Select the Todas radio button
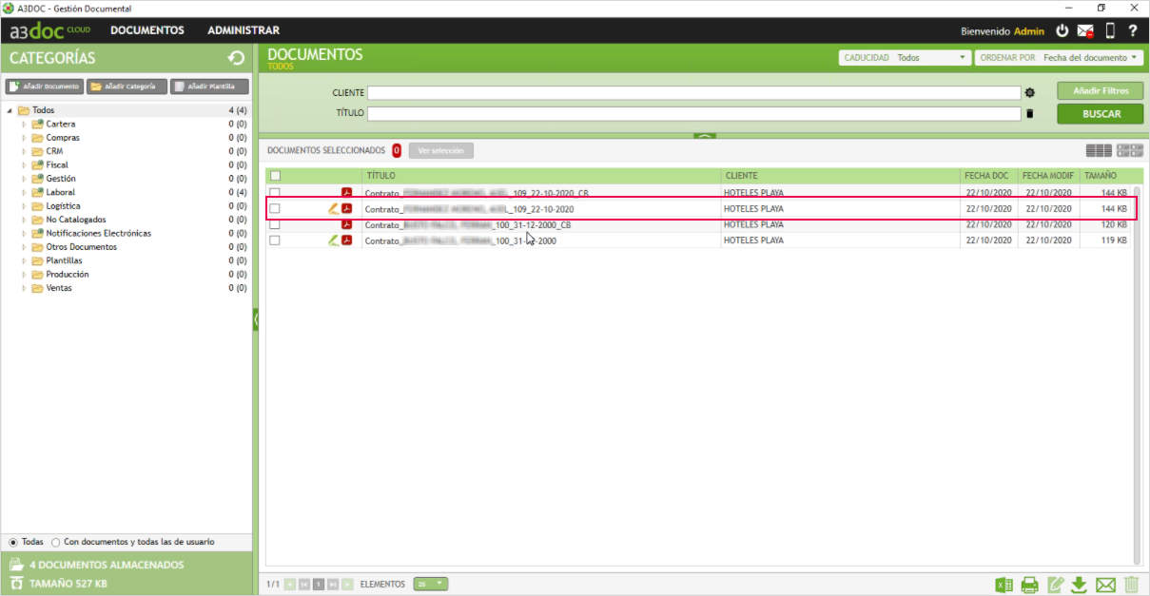Screen dimensions: 1150x596 pos(13,542)
